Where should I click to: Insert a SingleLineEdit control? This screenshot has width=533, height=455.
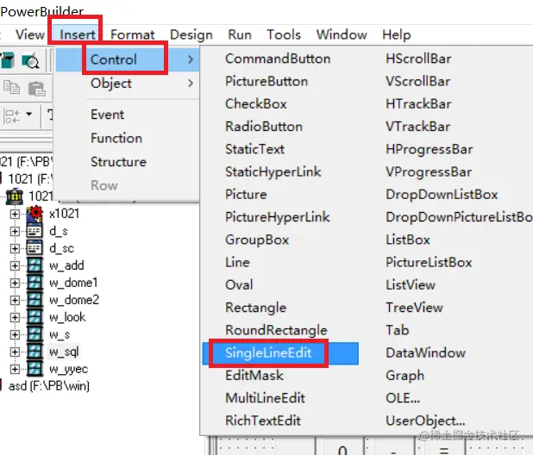tap(280, 353)
